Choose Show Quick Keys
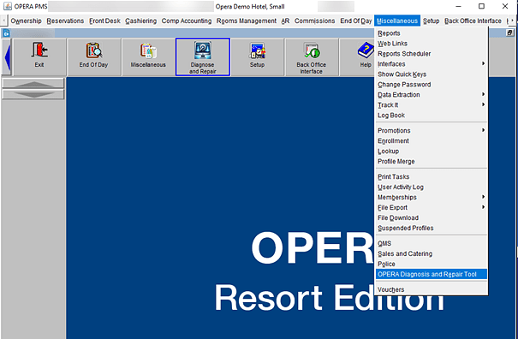 pos(432,74)
